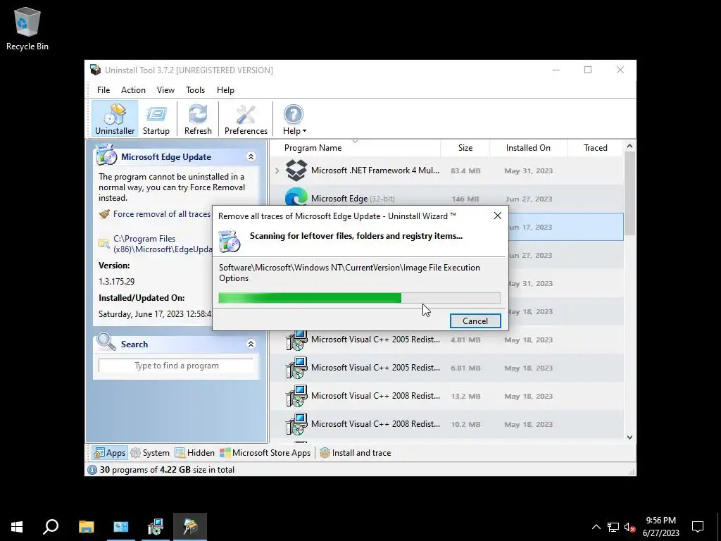Viewport: 721px width, 541px height.
Task: Click the scanning progress bar
Action: click(359, 298)
